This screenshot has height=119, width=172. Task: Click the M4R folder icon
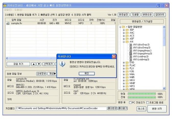tap(127, 77)
